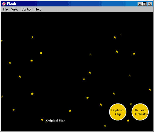Select the Original Star text label
The width and height of the screenshot is (154, 132).
pos(55,121)
